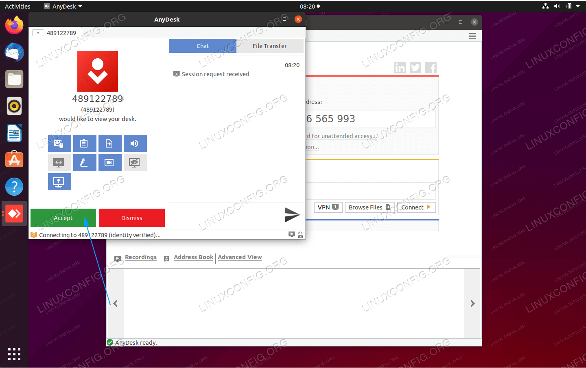
Task: Open Files manager from the dock
Action: point(14,79)
